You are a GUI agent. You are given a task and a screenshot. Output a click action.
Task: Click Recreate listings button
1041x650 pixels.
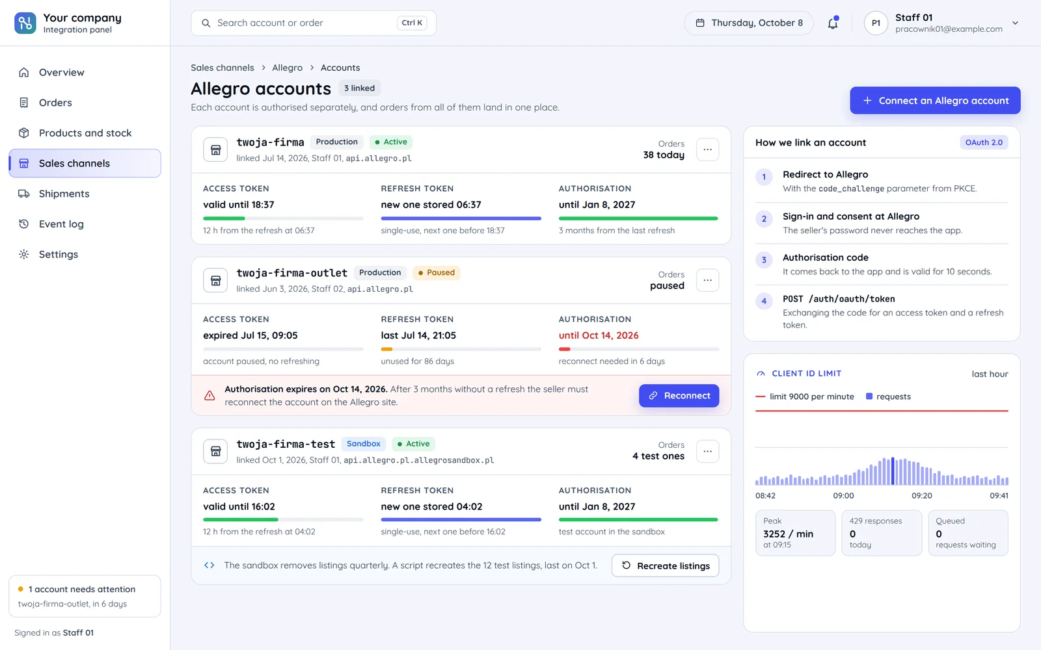665,565
